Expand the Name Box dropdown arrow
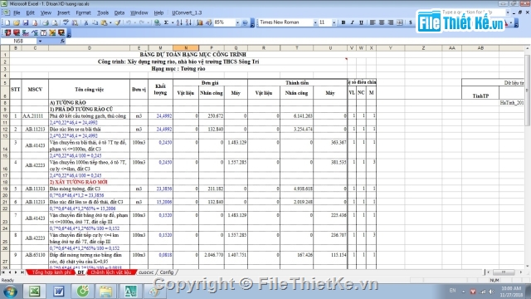The image size is (531, 299). pos(40,41)
